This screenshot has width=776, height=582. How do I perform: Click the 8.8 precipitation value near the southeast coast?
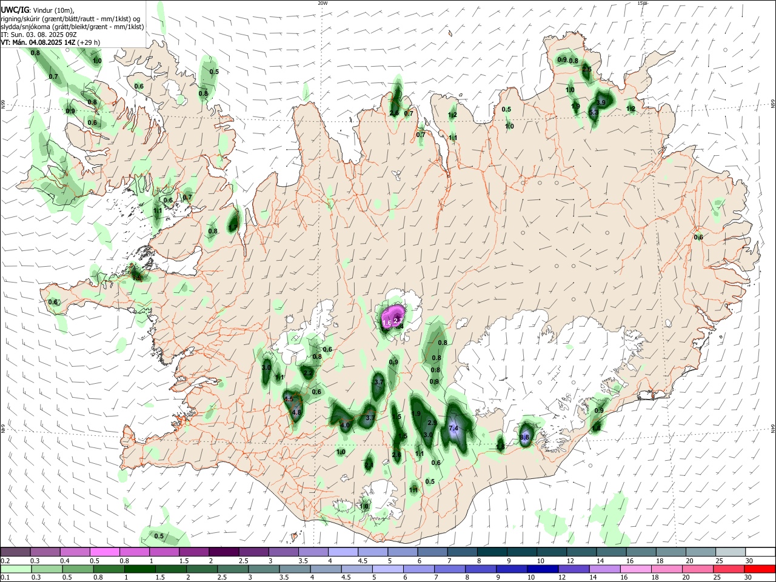point(525,437)
